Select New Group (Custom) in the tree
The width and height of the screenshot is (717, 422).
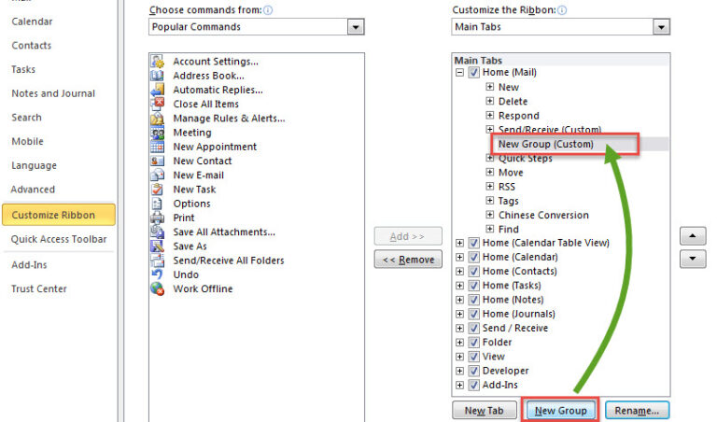click(x=545, y=144)
